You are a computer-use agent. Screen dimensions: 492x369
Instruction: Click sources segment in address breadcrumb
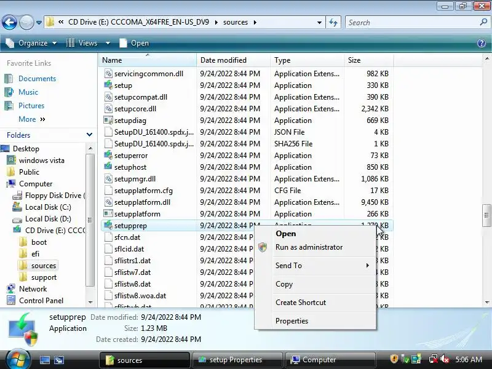click(x=236, y=22)
